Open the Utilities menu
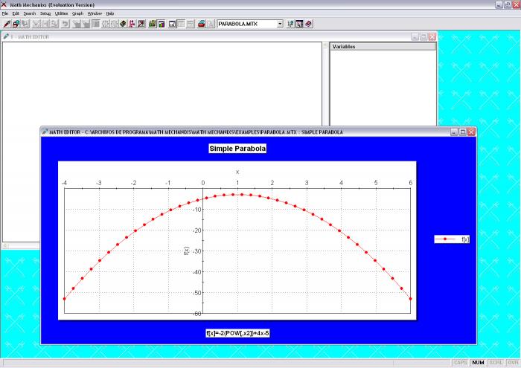This screenshot has width=521, height=368. (61, 13)
